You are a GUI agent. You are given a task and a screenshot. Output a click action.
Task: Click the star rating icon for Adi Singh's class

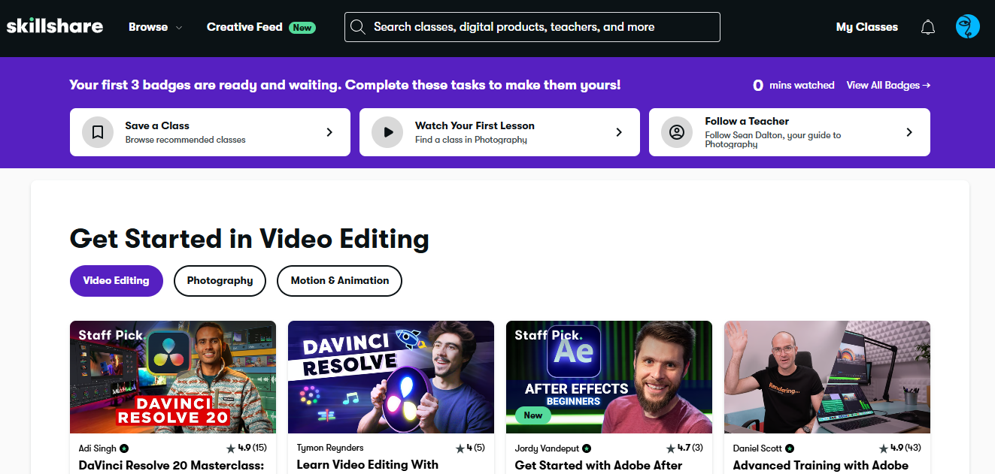click(230, 448)
